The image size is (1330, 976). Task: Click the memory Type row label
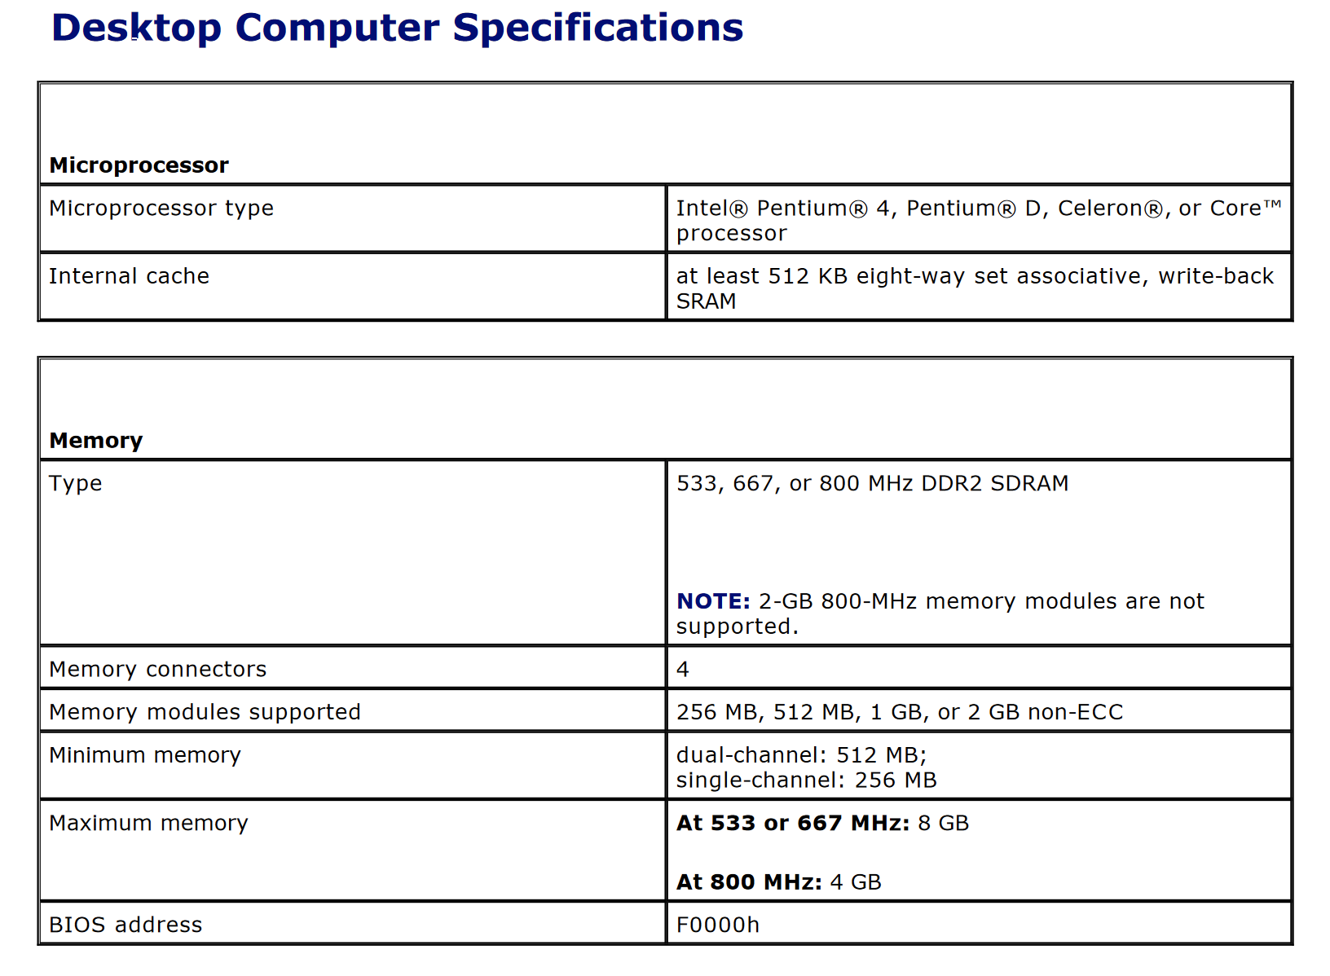pyautogui.click(x=76, y=484)
